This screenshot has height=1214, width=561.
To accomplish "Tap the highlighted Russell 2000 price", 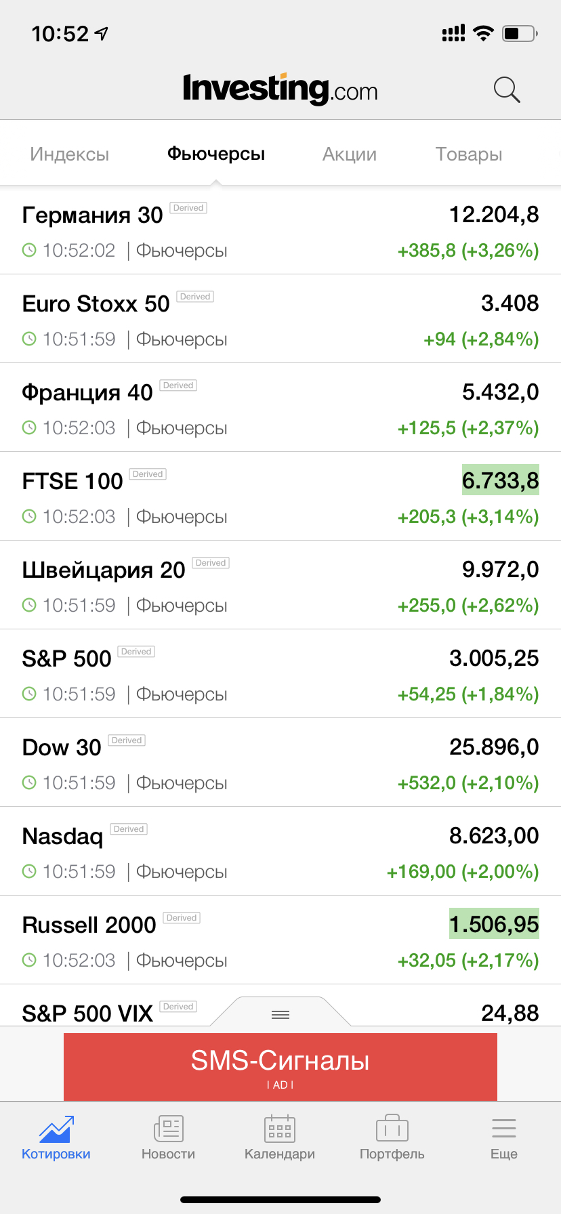I will coord(494,924).
